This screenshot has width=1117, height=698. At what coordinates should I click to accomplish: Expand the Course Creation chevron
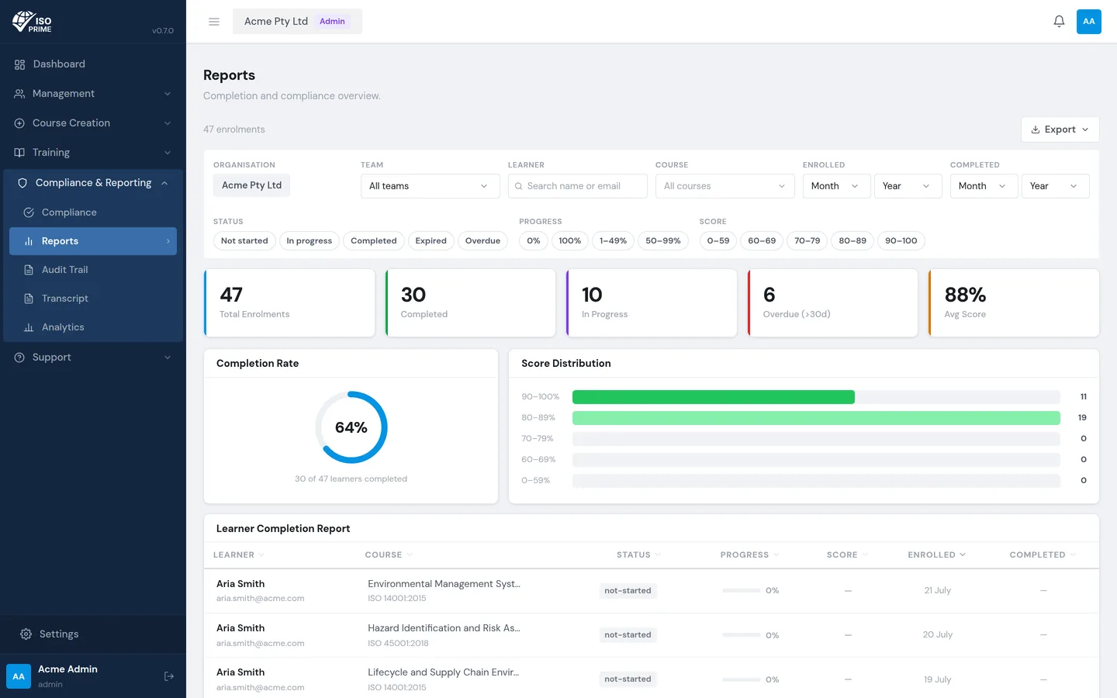point(168,123)
